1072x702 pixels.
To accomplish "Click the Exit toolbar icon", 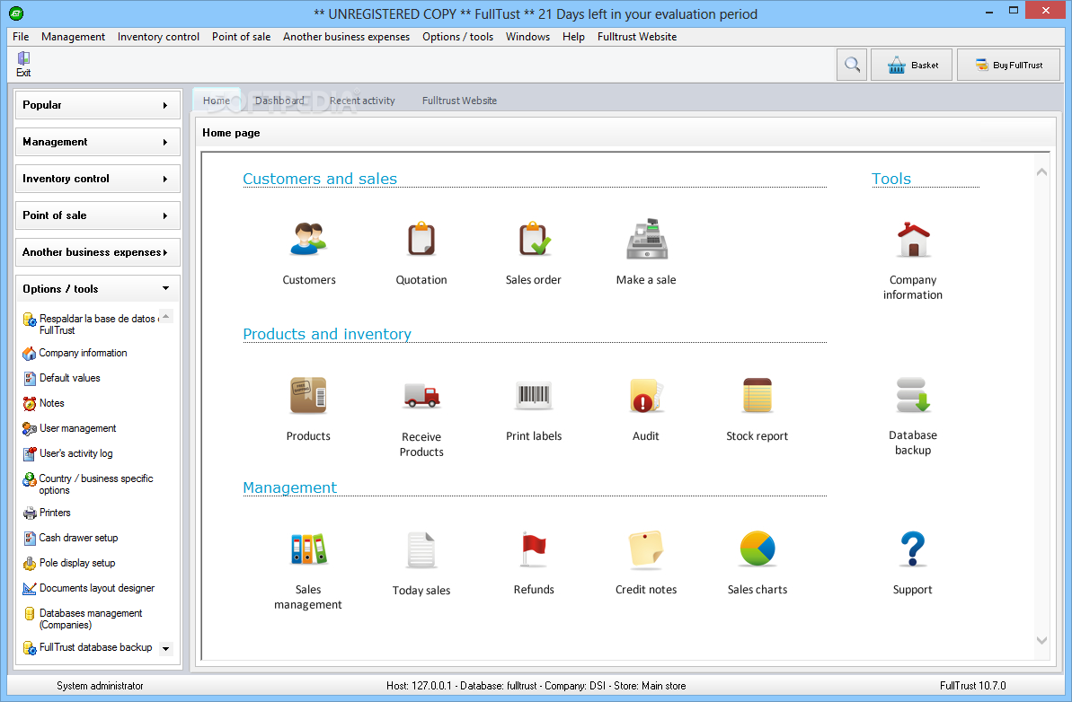I will [x=23, y=65].
